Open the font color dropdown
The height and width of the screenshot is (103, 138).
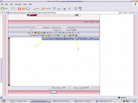[x=60, y=27]
